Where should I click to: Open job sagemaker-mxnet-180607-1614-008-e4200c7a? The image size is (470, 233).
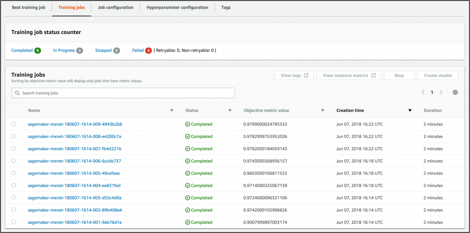pos(74,136)
